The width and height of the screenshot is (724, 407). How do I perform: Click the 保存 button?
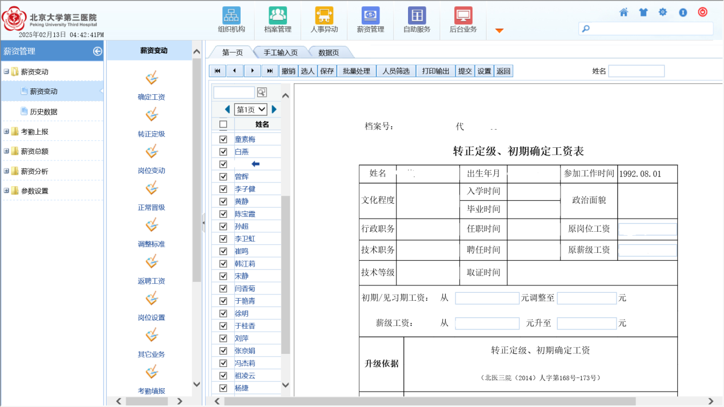327,71
